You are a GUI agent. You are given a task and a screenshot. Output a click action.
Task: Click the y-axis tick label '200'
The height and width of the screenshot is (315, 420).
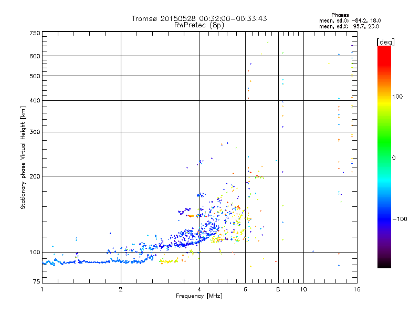pos(35,176)
